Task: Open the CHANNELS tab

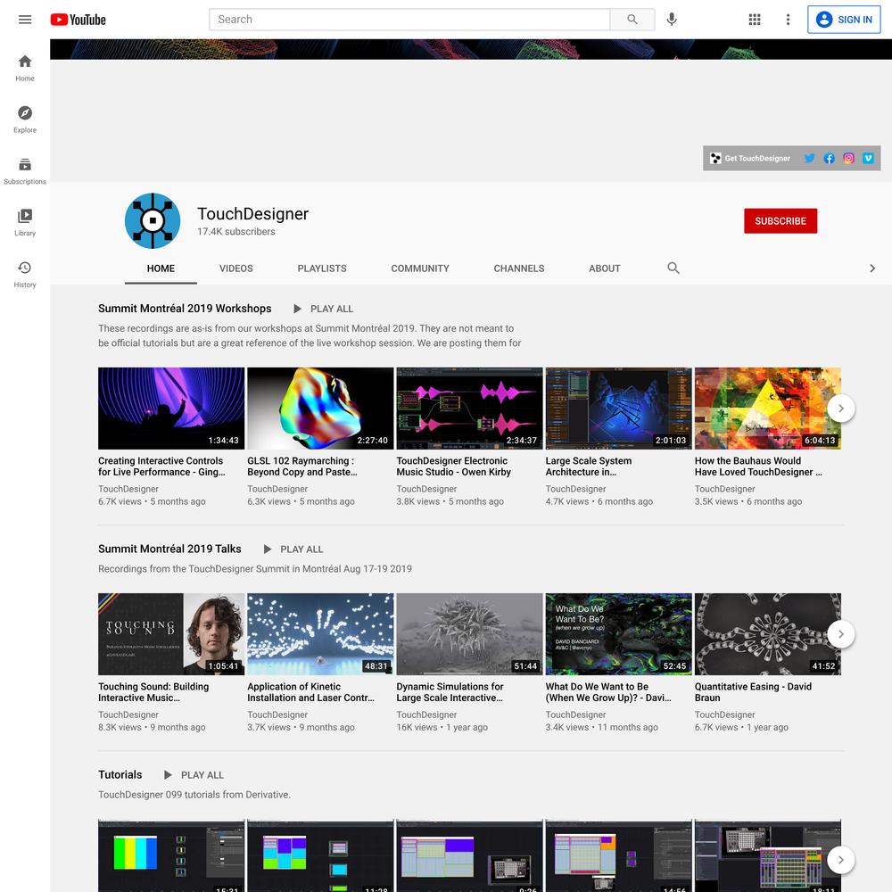Action: click(519, 268)
